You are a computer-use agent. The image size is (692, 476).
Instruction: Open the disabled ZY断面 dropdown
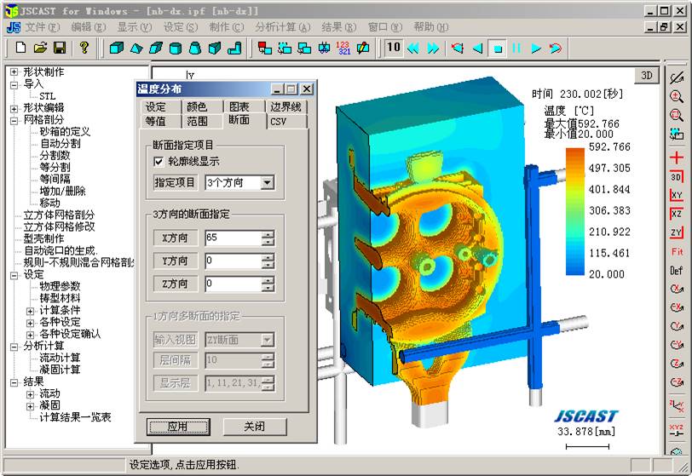pos(268,340)
